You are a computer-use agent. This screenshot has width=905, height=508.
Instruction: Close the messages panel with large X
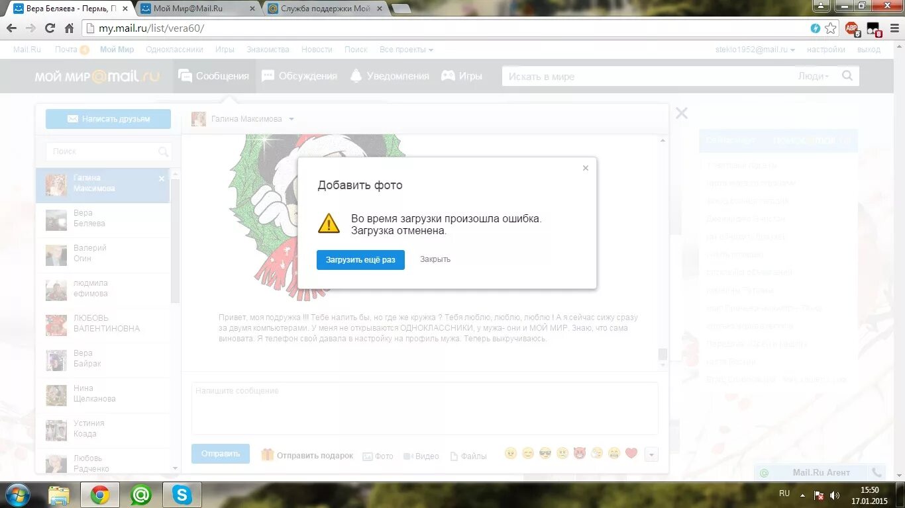pyautogui.click(x=682, y=113)
